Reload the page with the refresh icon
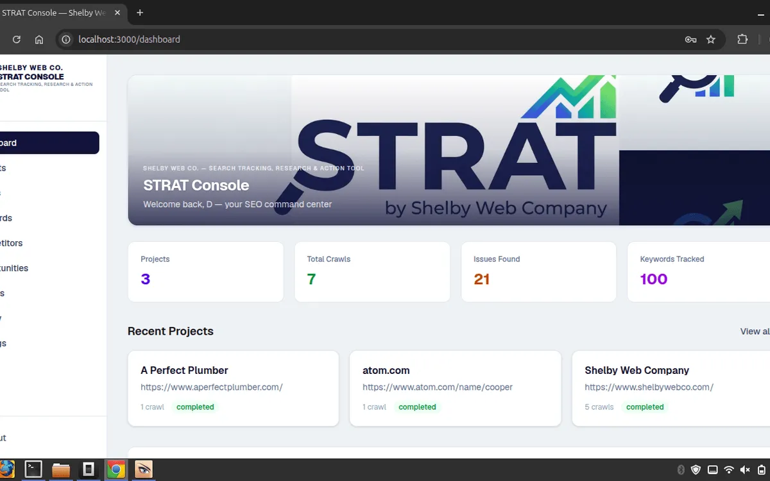The height and width of the screenshot is (481, 770). (x=17, y=39)
